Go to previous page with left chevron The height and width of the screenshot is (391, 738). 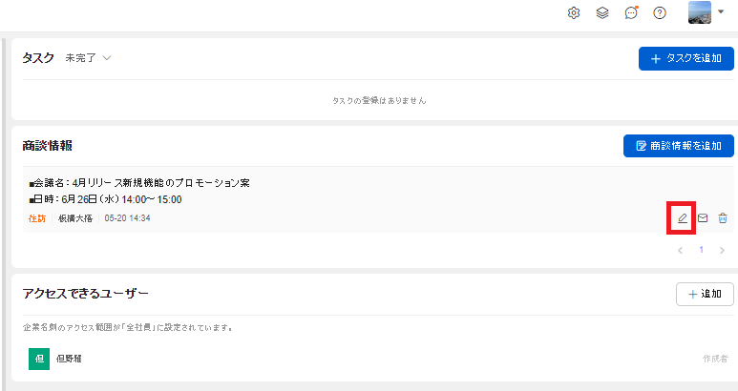680,250
